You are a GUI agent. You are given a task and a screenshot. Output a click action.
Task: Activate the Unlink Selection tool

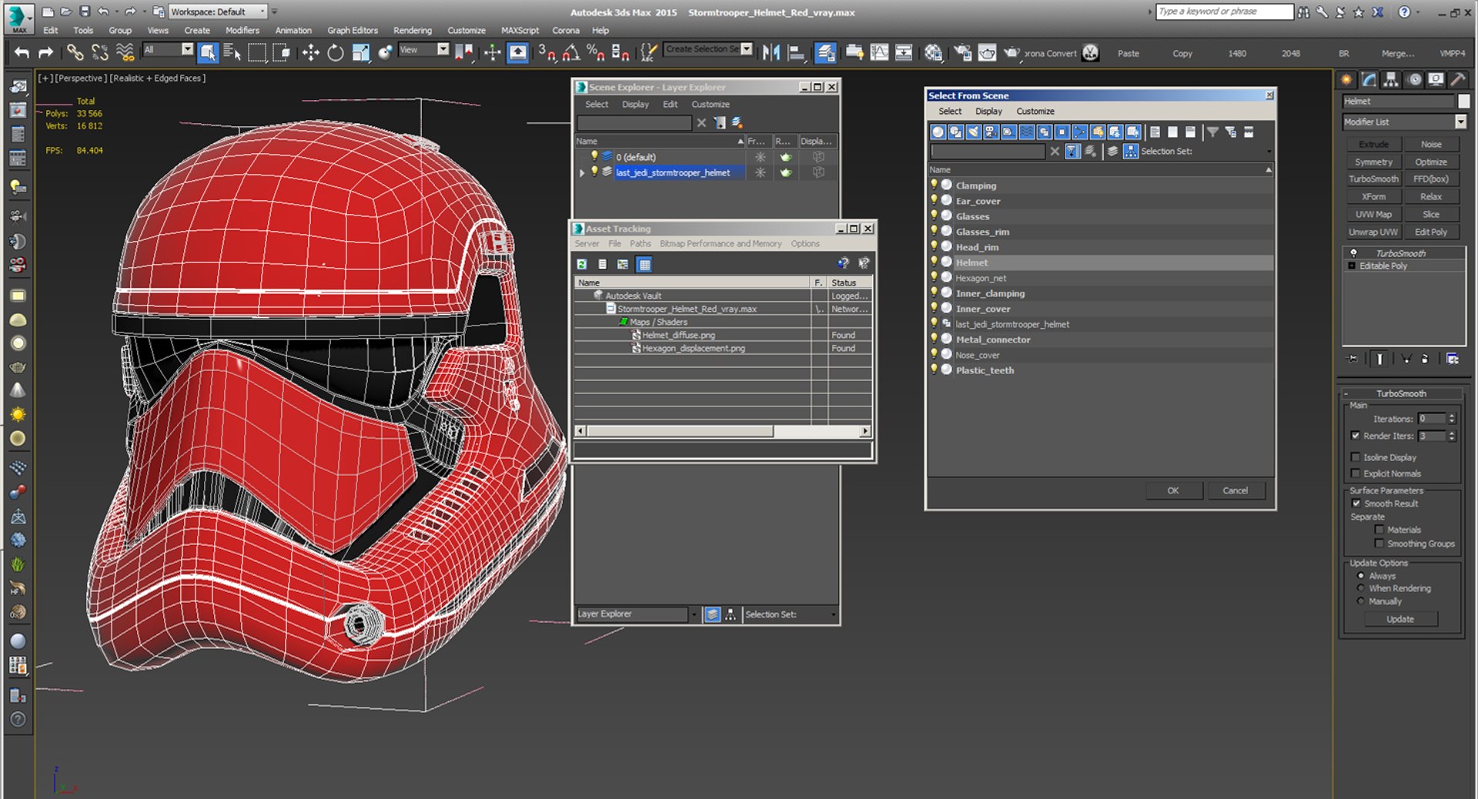click(99, 52)
